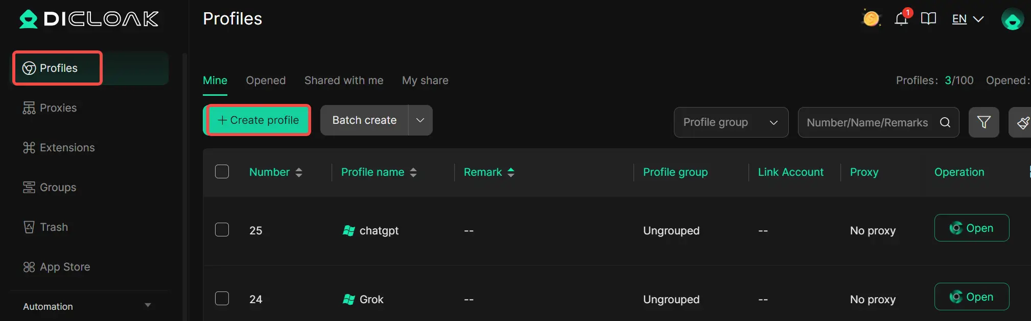Check the box for profile 25
The image size is (1031, 321).
pyautogui.click(x=222, y=230)
